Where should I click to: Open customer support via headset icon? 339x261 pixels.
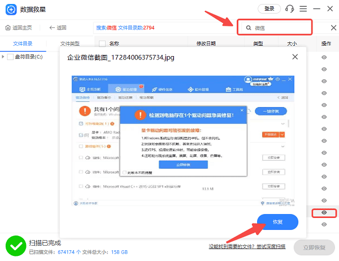click(290, 9)
